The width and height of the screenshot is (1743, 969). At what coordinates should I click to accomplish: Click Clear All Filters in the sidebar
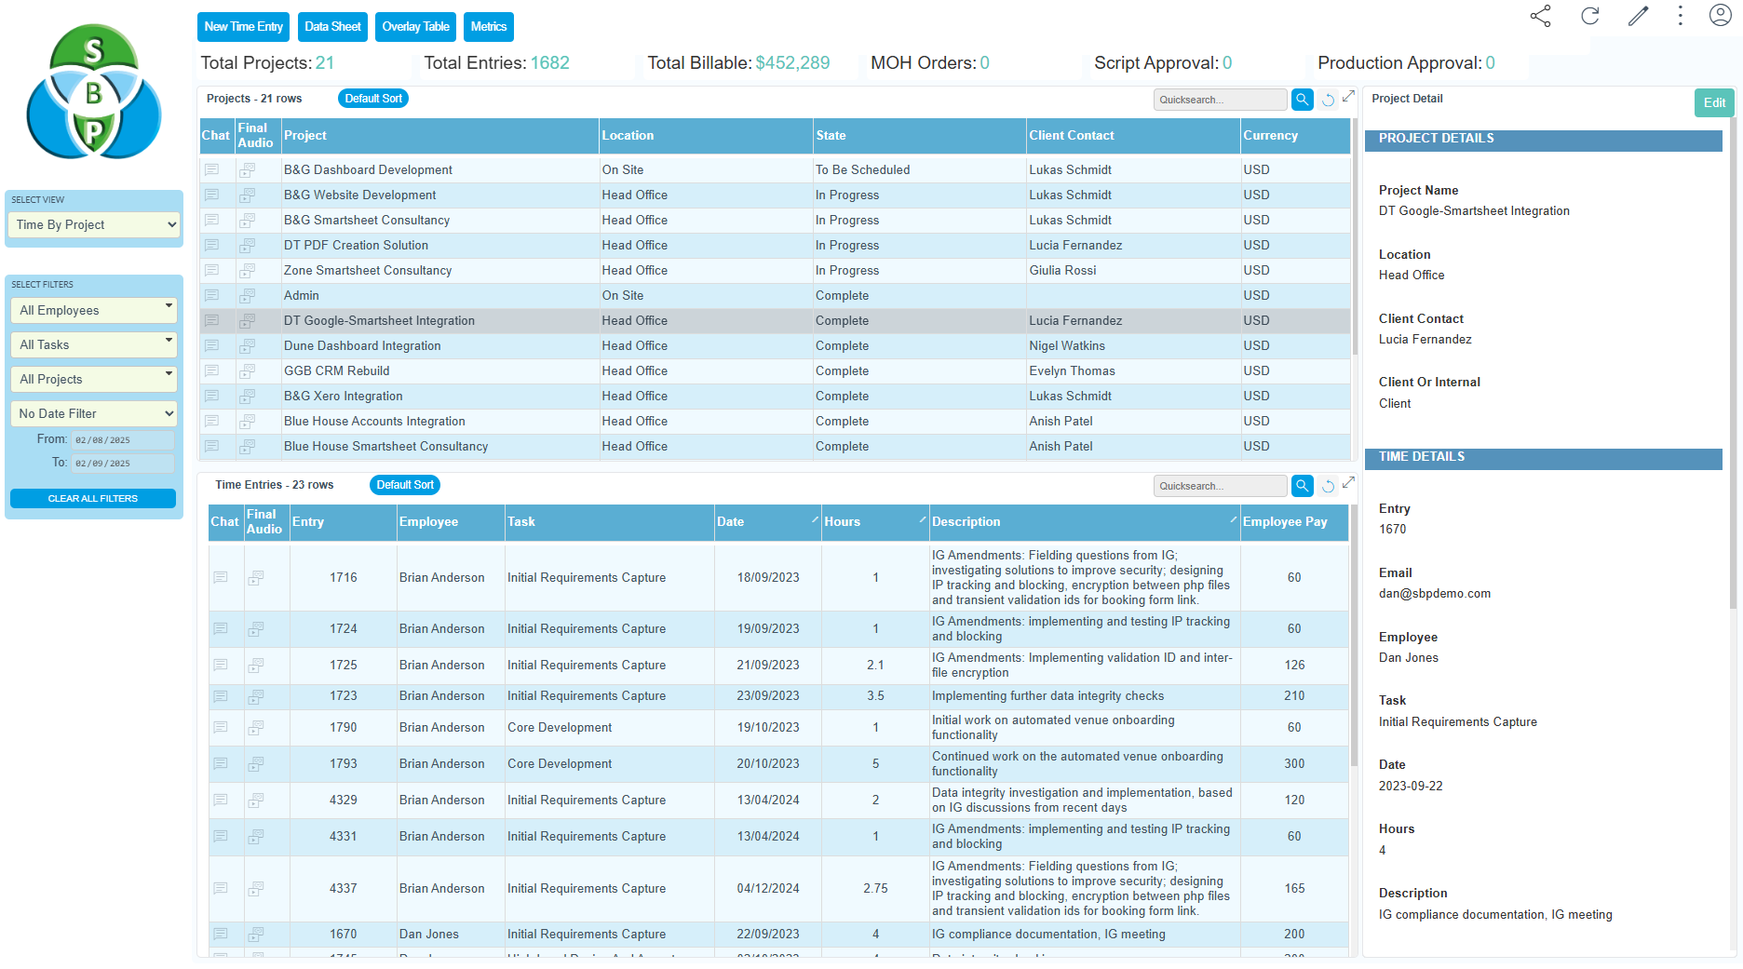click(92, 498)
